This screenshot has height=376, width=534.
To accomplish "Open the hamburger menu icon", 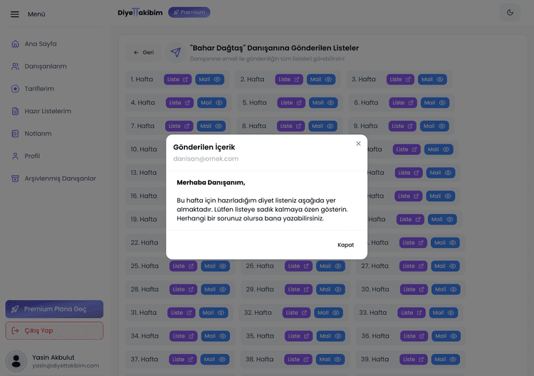I will tap(15, 14).
